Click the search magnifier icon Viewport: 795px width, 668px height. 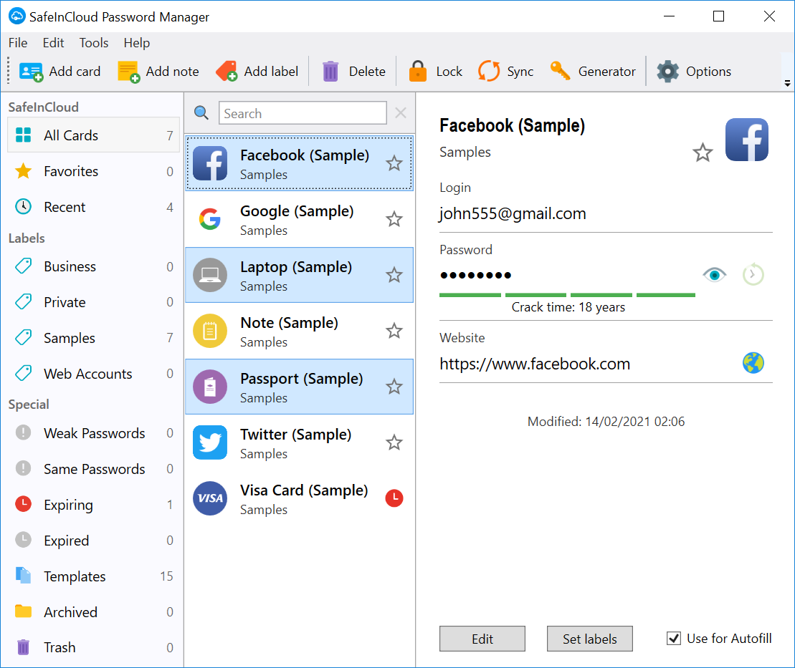pos(201,112)
